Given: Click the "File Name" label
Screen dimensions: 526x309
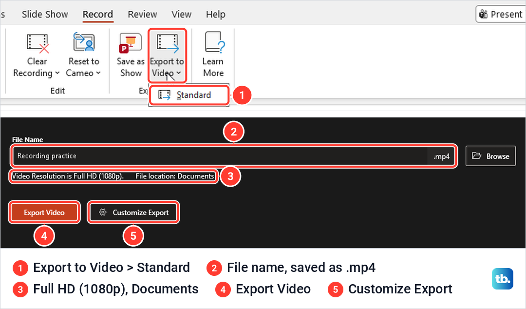Looking at the screenshot, I should click(x=27, y=140).
